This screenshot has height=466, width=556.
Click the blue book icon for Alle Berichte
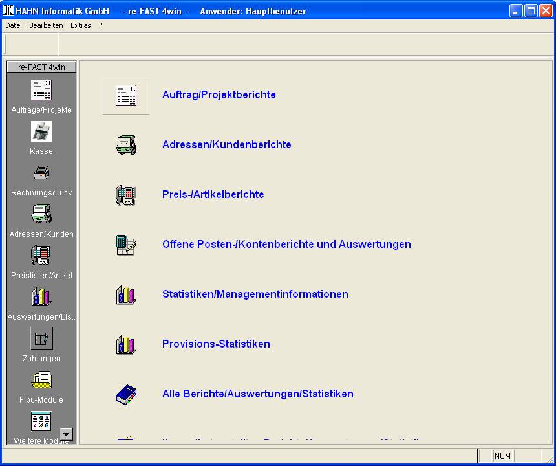[126, 394]
